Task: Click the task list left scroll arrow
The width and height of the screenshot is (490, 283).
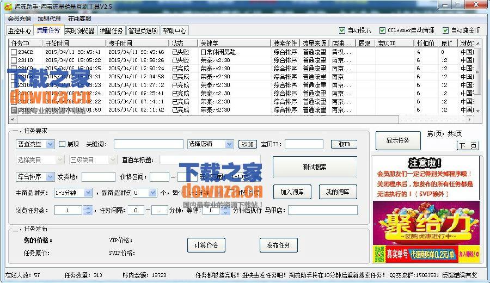Action: pyautogui.click(x=13, y=119)
